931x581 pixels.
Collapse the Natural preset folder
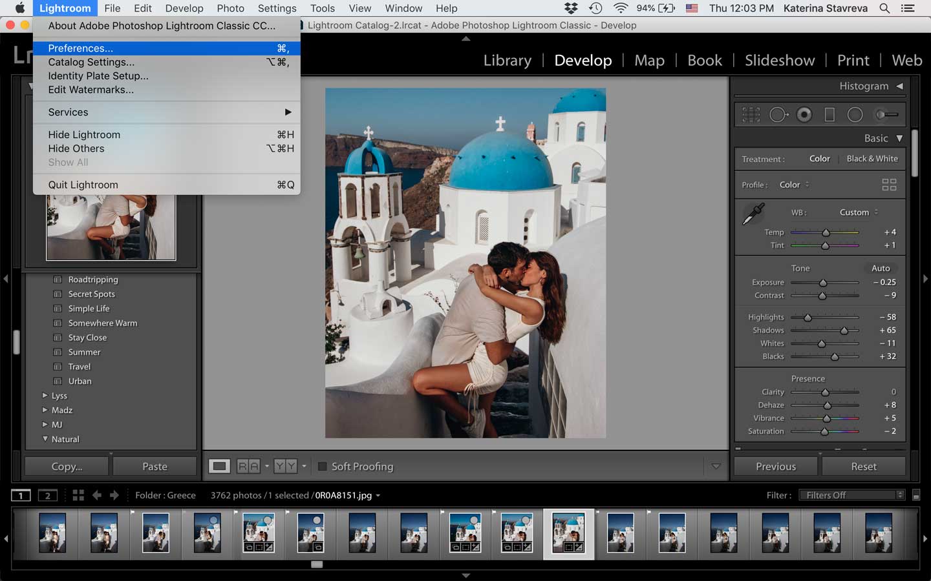pos(45,439)
